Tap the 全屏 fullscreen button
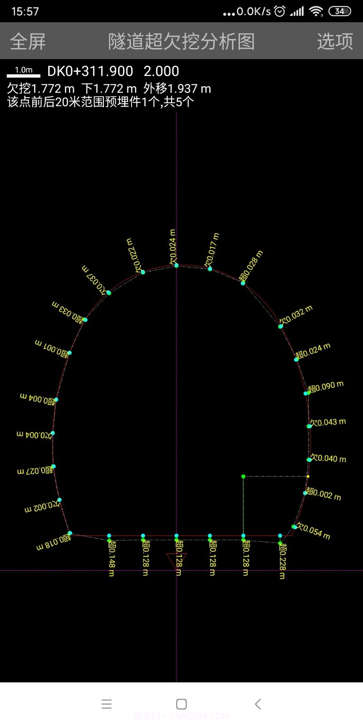The width and height of the screenshot is (363, 726). (x=28, y=41)
